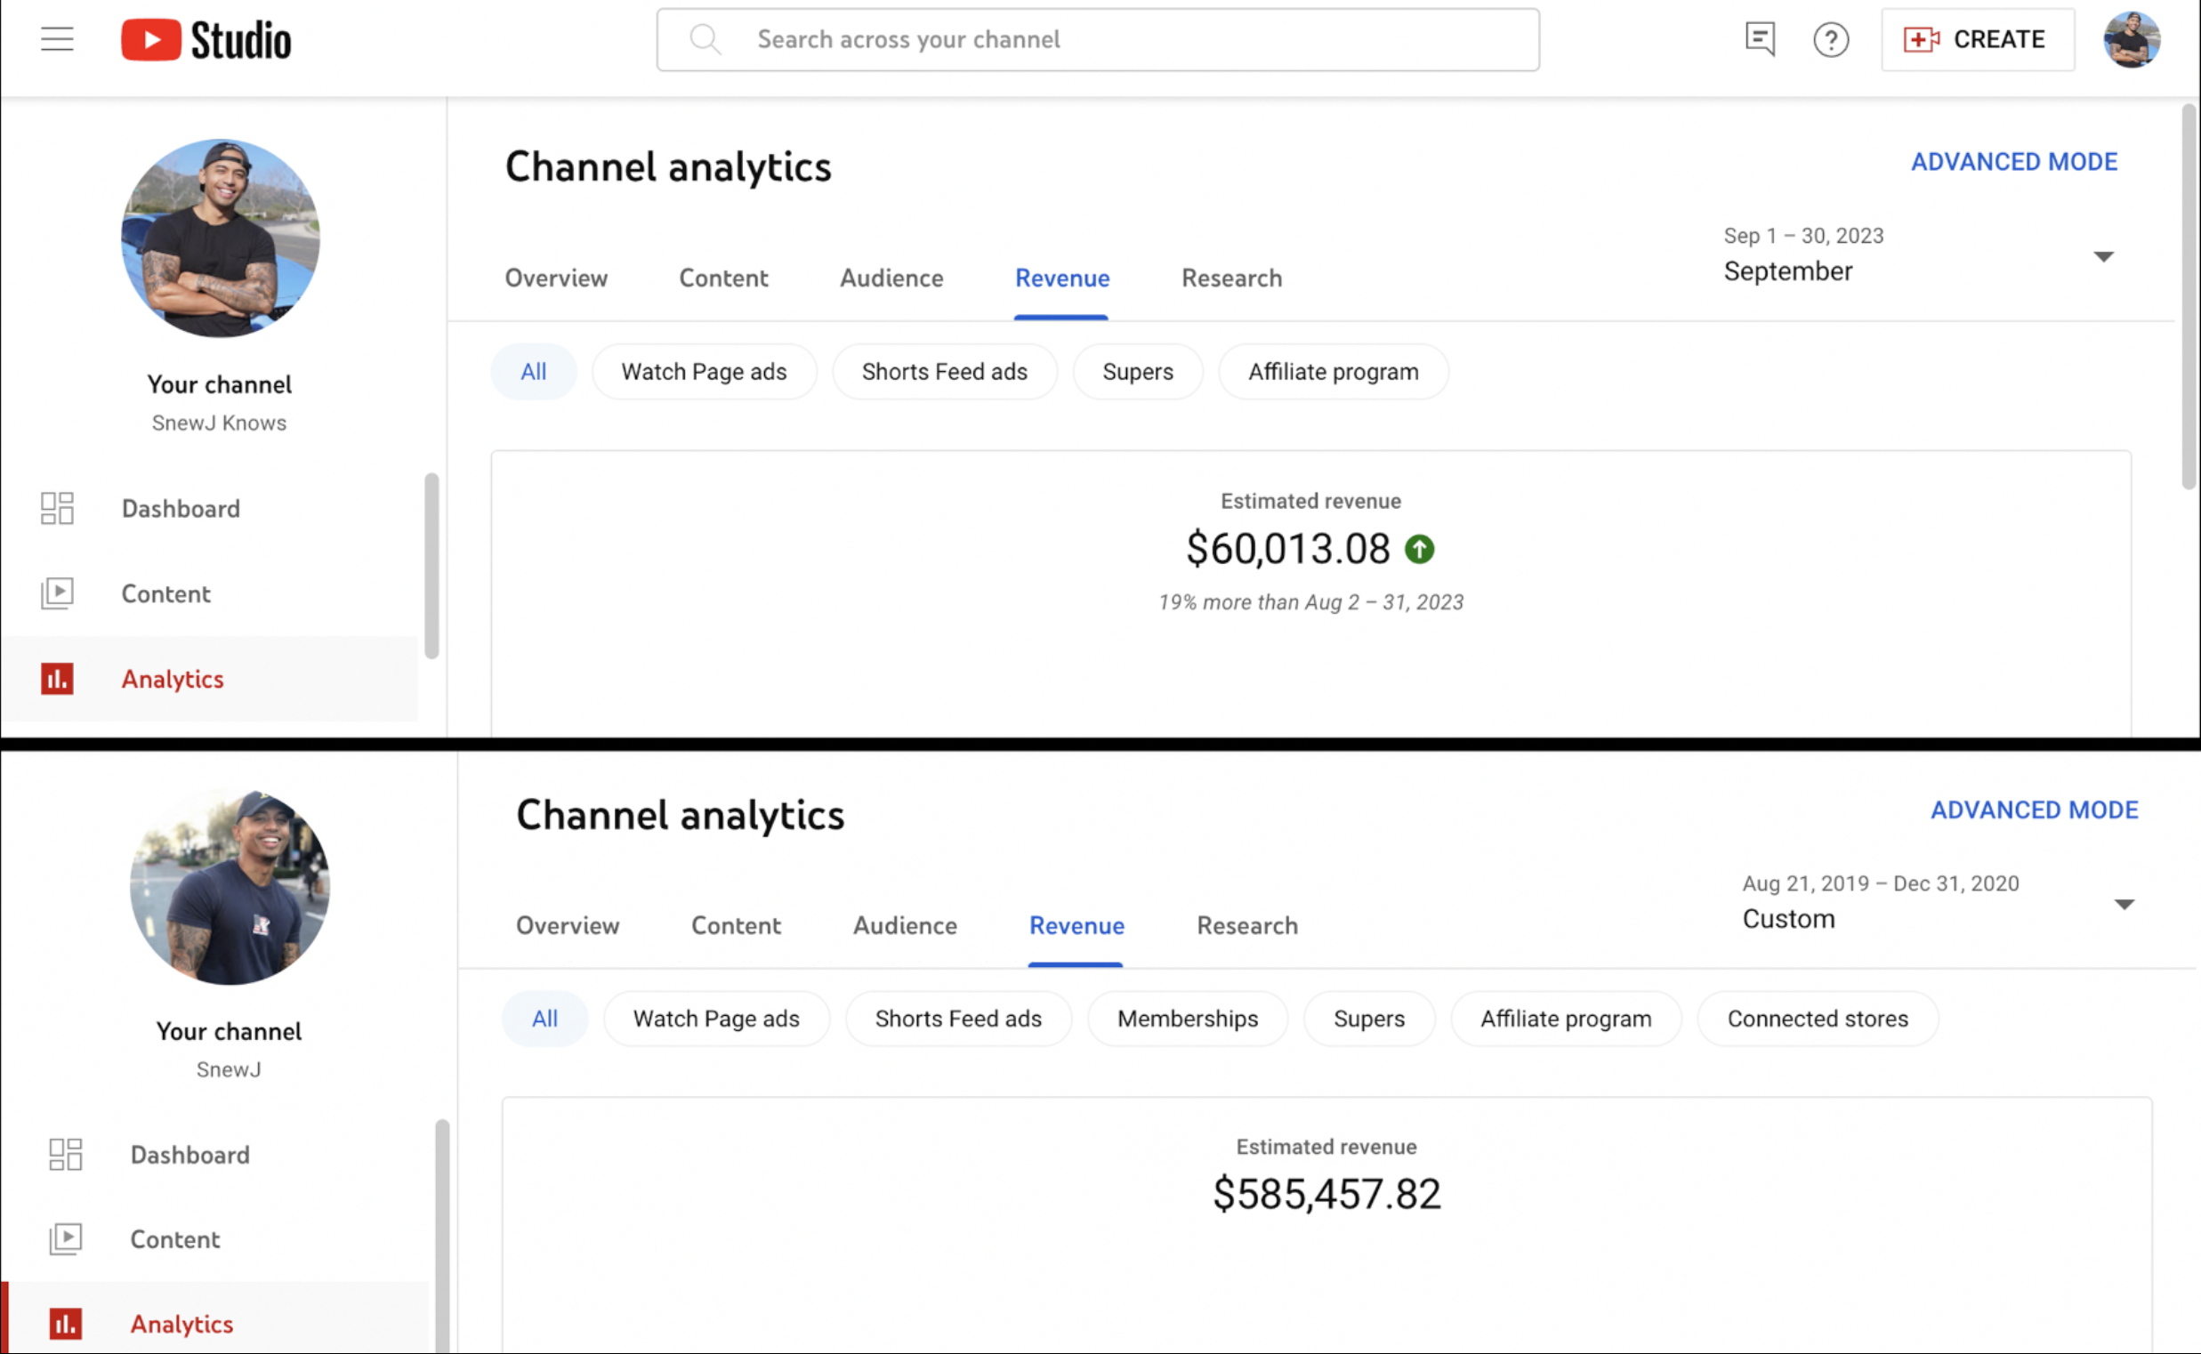Click the upper sidebar scrollbar
The width and height of the screenshot is (2201, 1354).
[431, 566]
